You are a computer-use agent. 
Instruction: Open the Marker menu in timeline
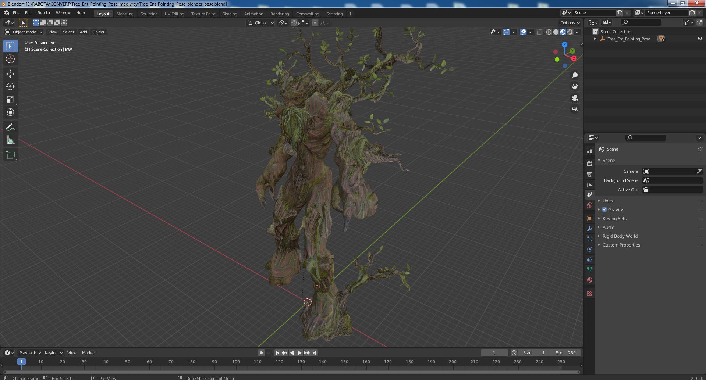[88, 353]
